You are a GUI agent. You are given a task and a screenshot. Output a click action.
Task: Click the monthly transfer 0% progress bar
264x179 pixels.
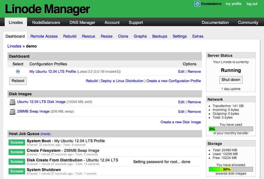(231, 129)
